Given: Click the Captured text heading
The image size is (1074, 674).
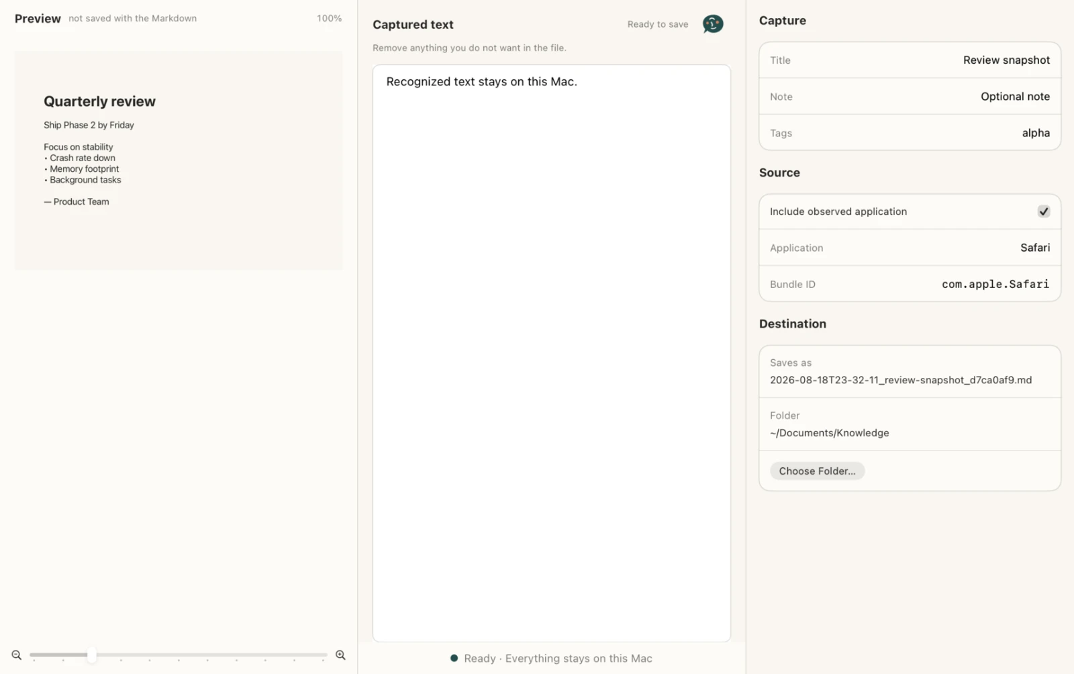Looking at the screenshot, I should [x=413, y=25].
